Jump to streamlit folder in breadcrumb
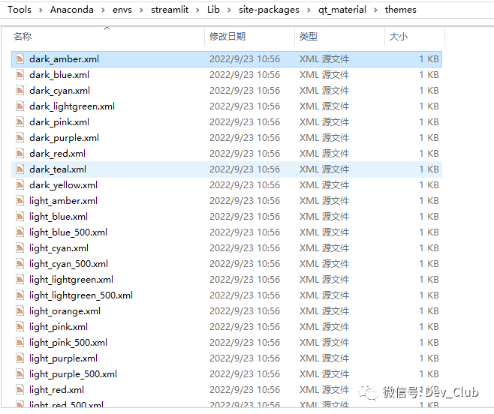The width and height of the screenshot is (494, 414). [170, 10]
